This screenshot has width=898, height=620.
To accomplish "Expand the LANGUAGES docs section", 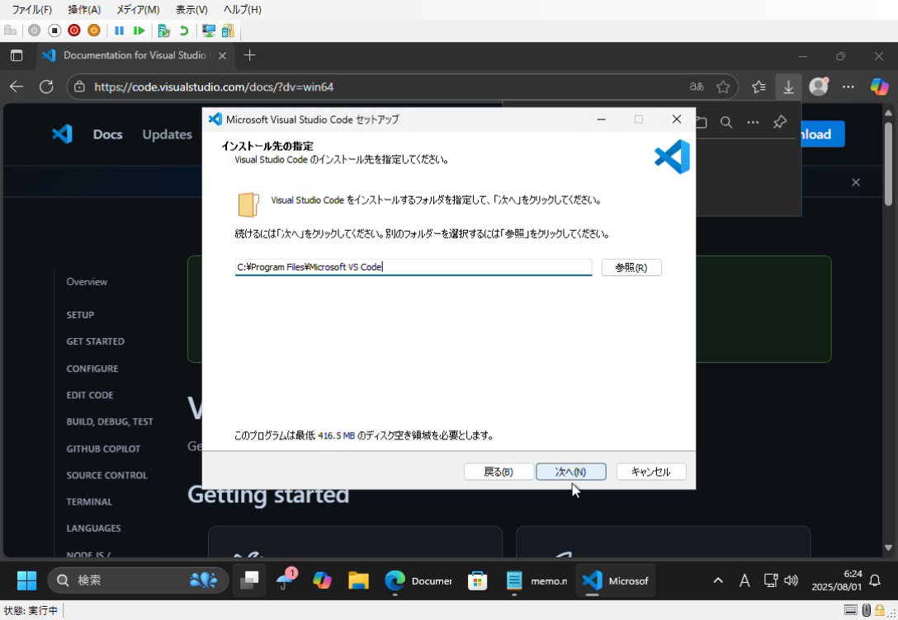I will point(93,528).
